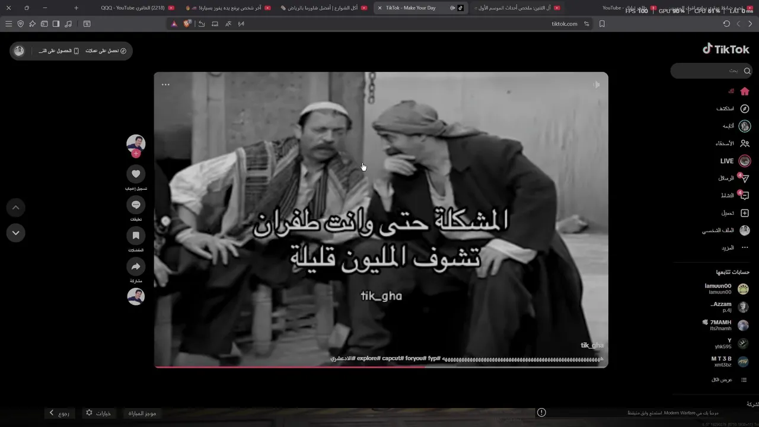Open the Activity inbox icon
The height and width of the screenshot is (427, 759).
pos(745,196)
